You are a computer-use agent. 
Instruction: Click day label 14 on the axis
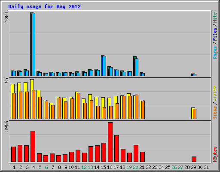pyautogui.click(x=97, y=167)
